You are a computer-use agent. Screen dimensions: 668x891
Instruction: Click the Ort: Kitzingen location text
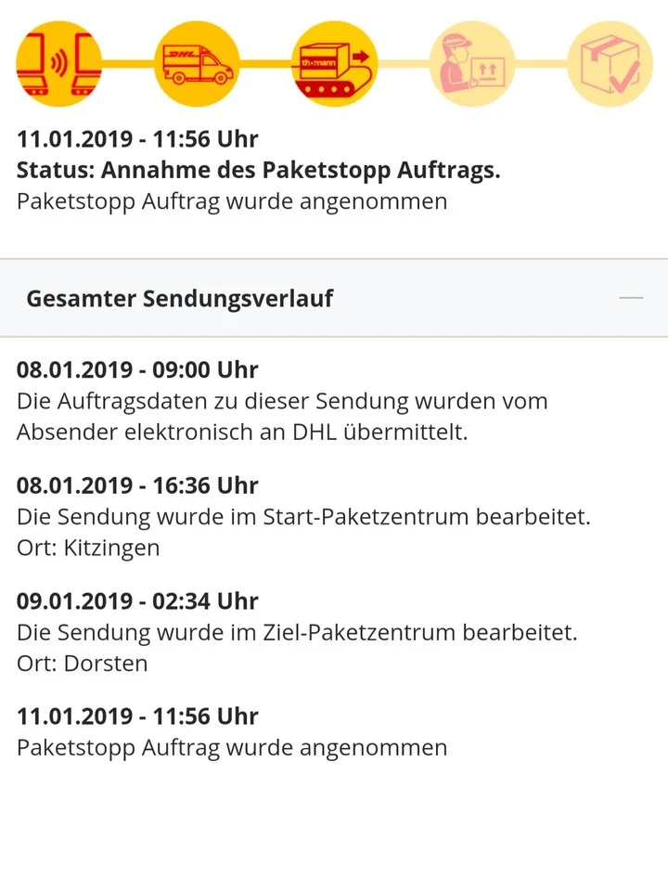point(88,548)
